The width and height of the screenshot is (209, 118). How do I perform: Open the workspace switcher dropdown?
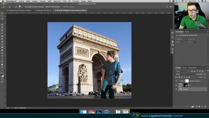pos(171,7)
